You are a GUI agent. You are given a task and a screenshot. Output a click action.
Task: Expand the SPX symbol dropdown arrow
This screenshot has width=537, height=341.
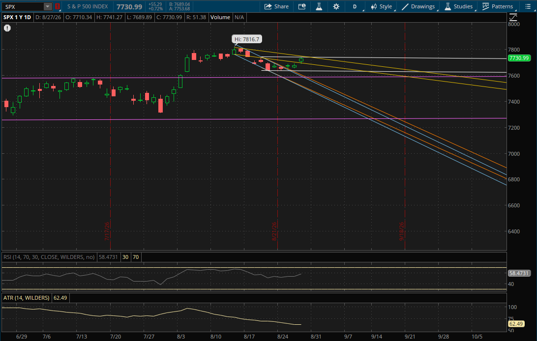[x=48, y=6]
